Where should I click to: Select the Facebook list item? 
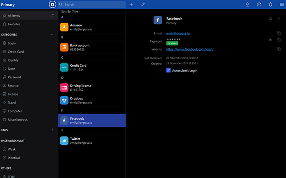pyautogui.click(x=92, y=120)
